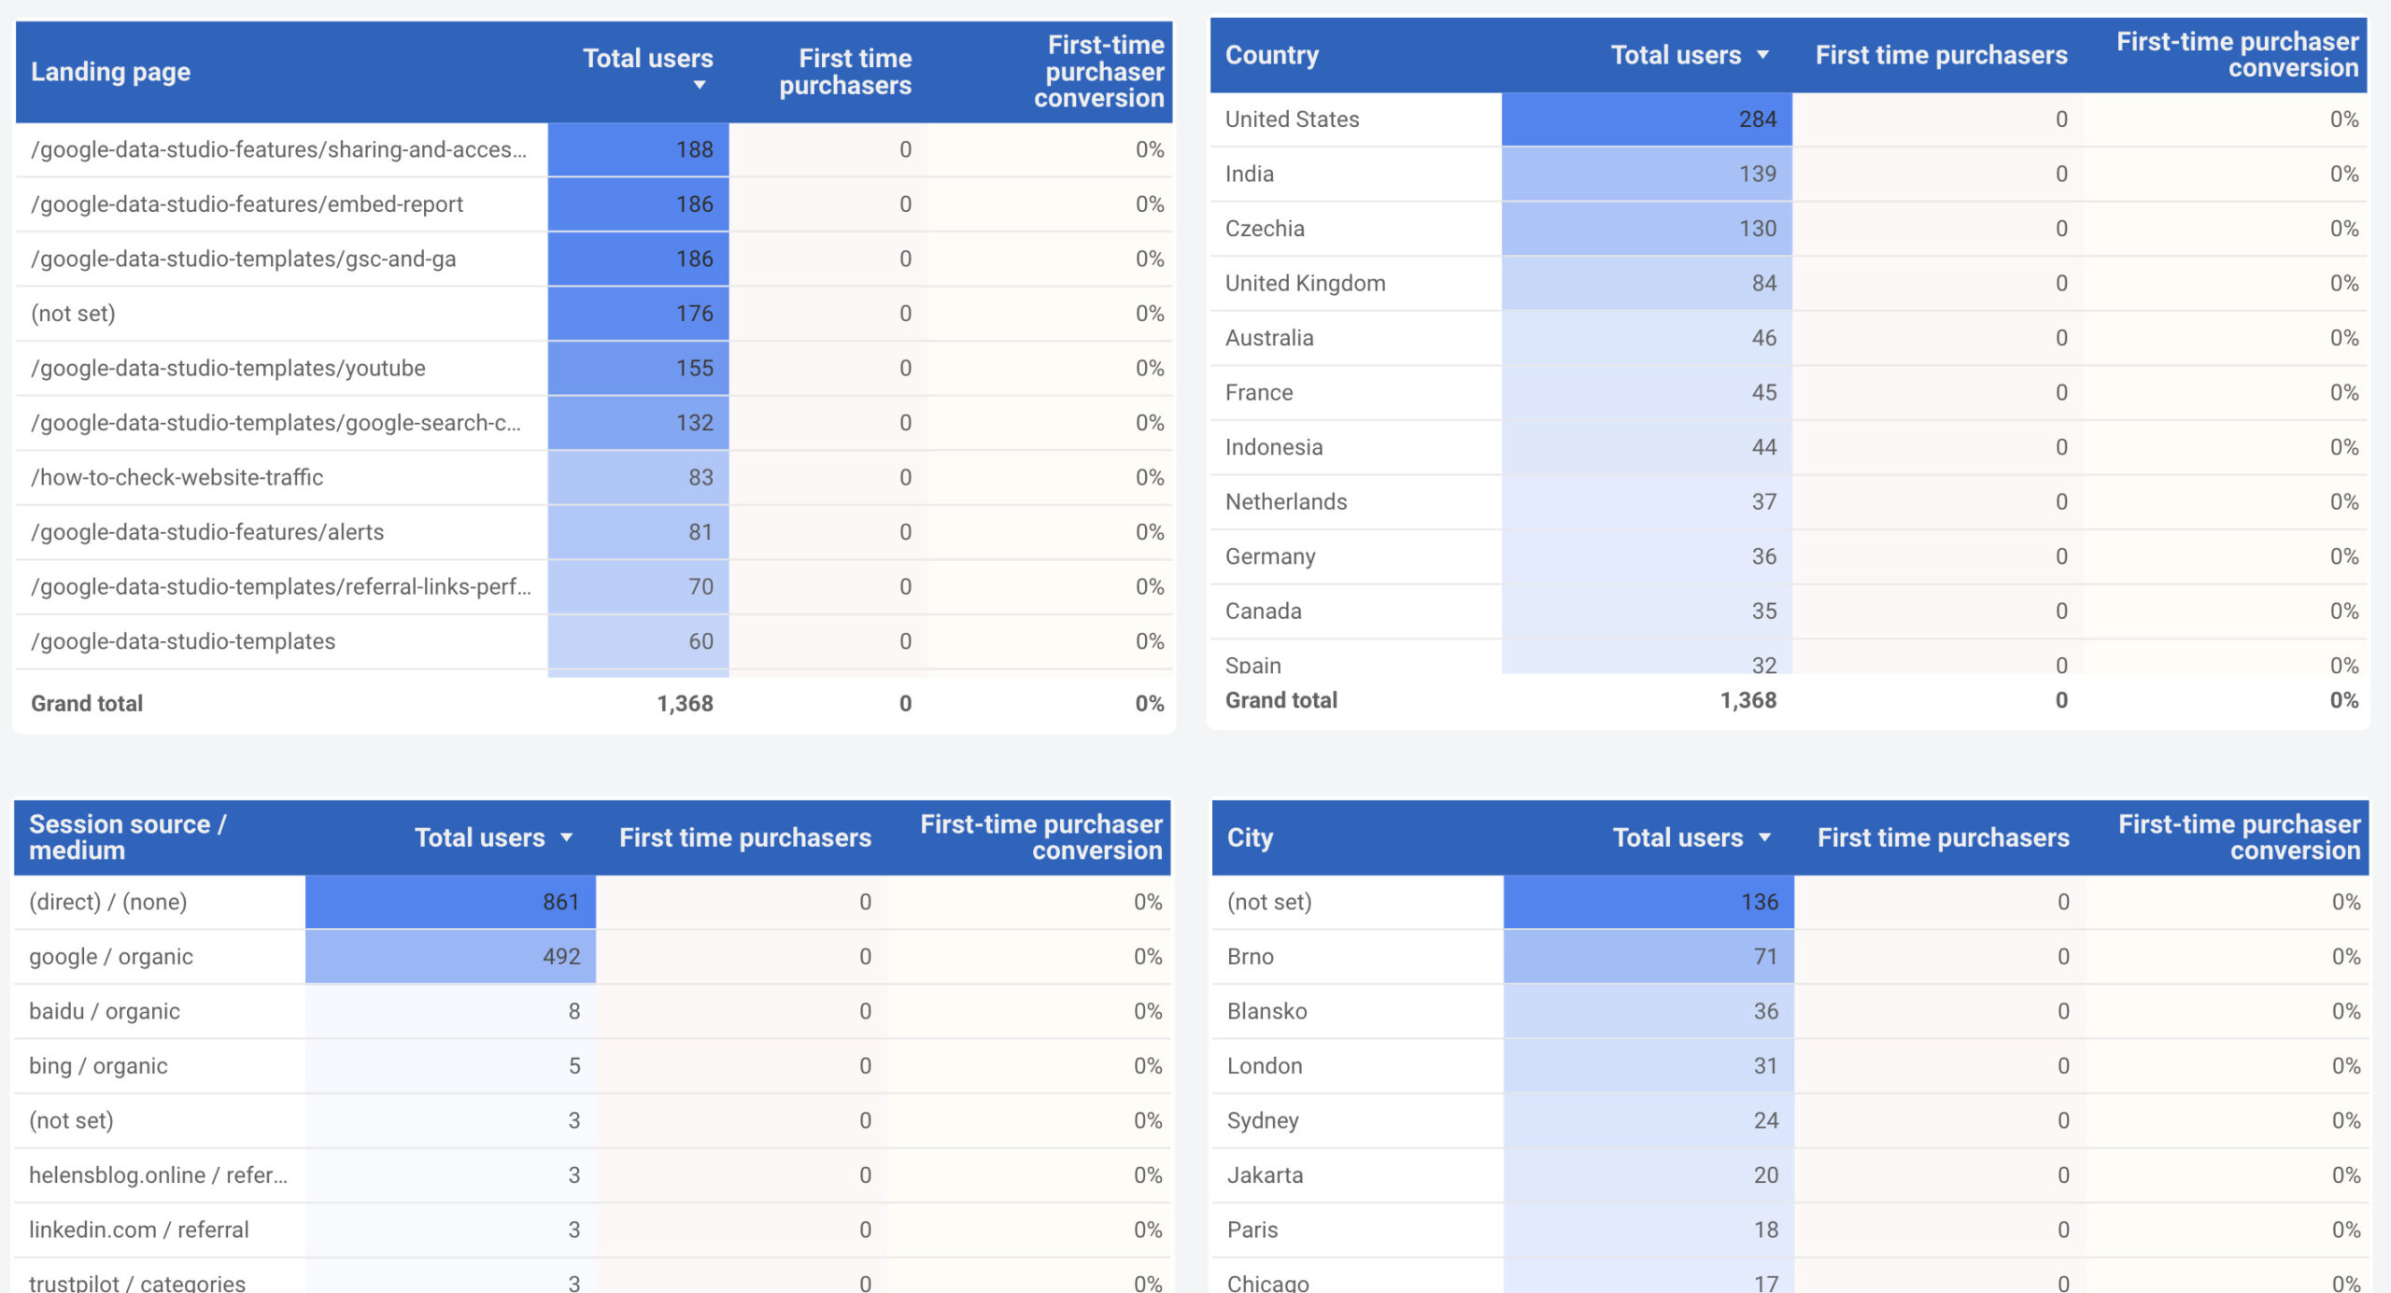Viewport: 2391px width, 1293px height.
Task: Sort by Session source / medium header
Action: click(x=127, y=836)
